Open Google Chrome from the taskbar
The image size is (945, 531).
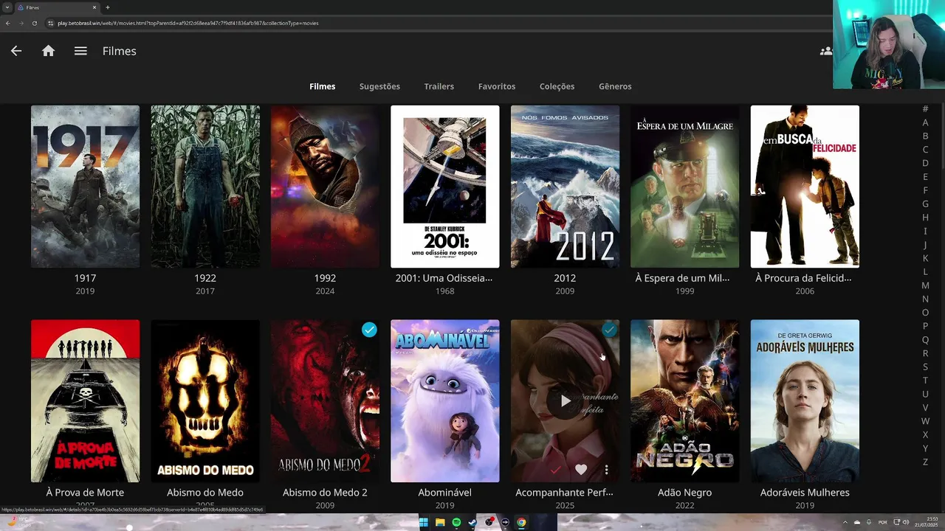[521, 522]
